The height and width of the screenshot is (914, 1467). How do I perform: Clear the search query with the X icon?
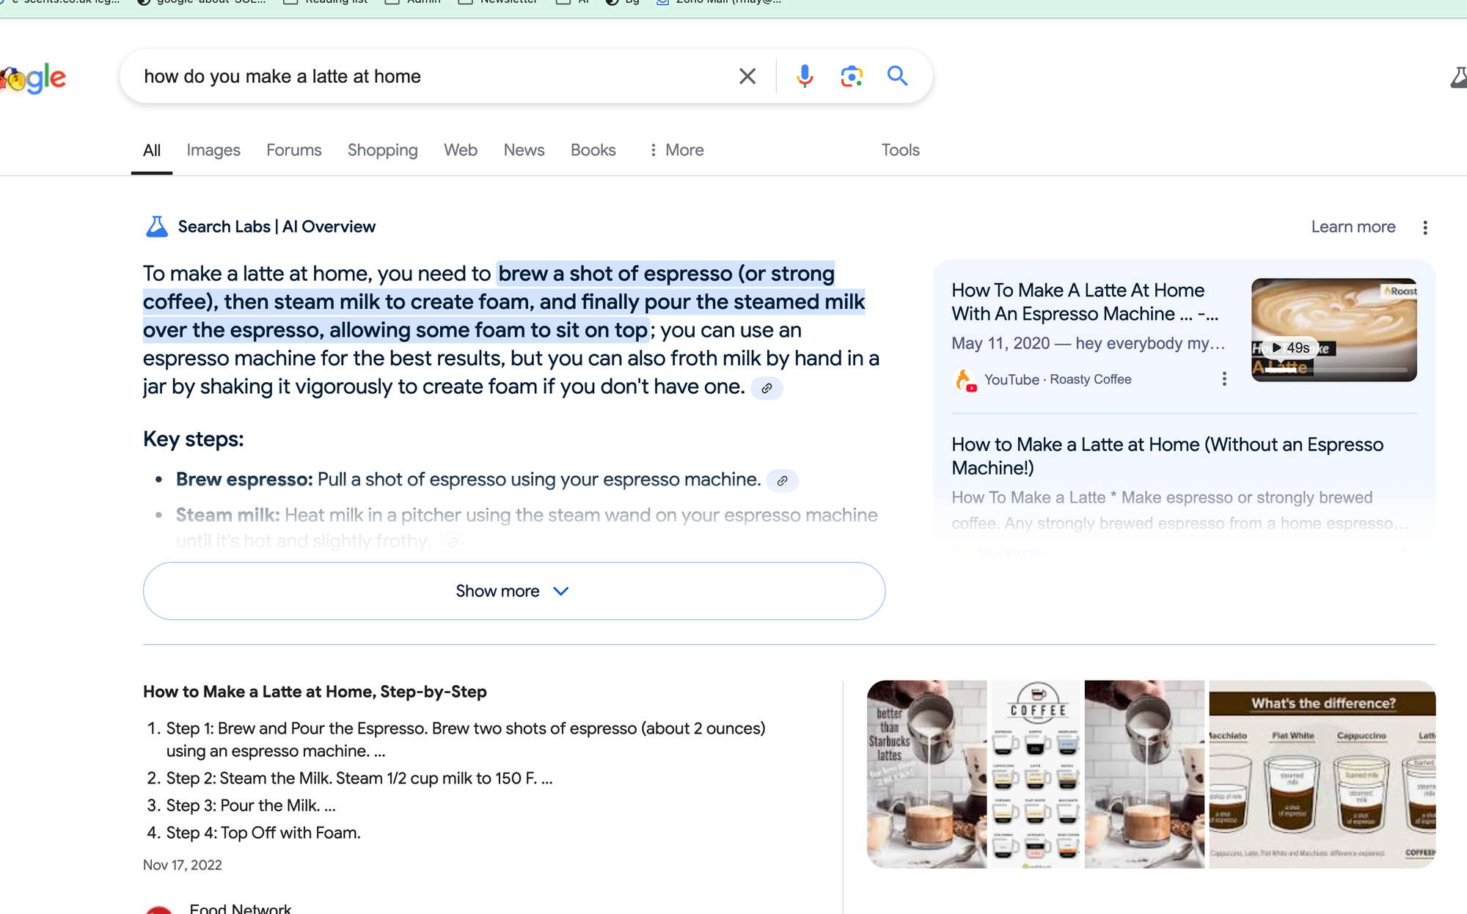[747, 76]
